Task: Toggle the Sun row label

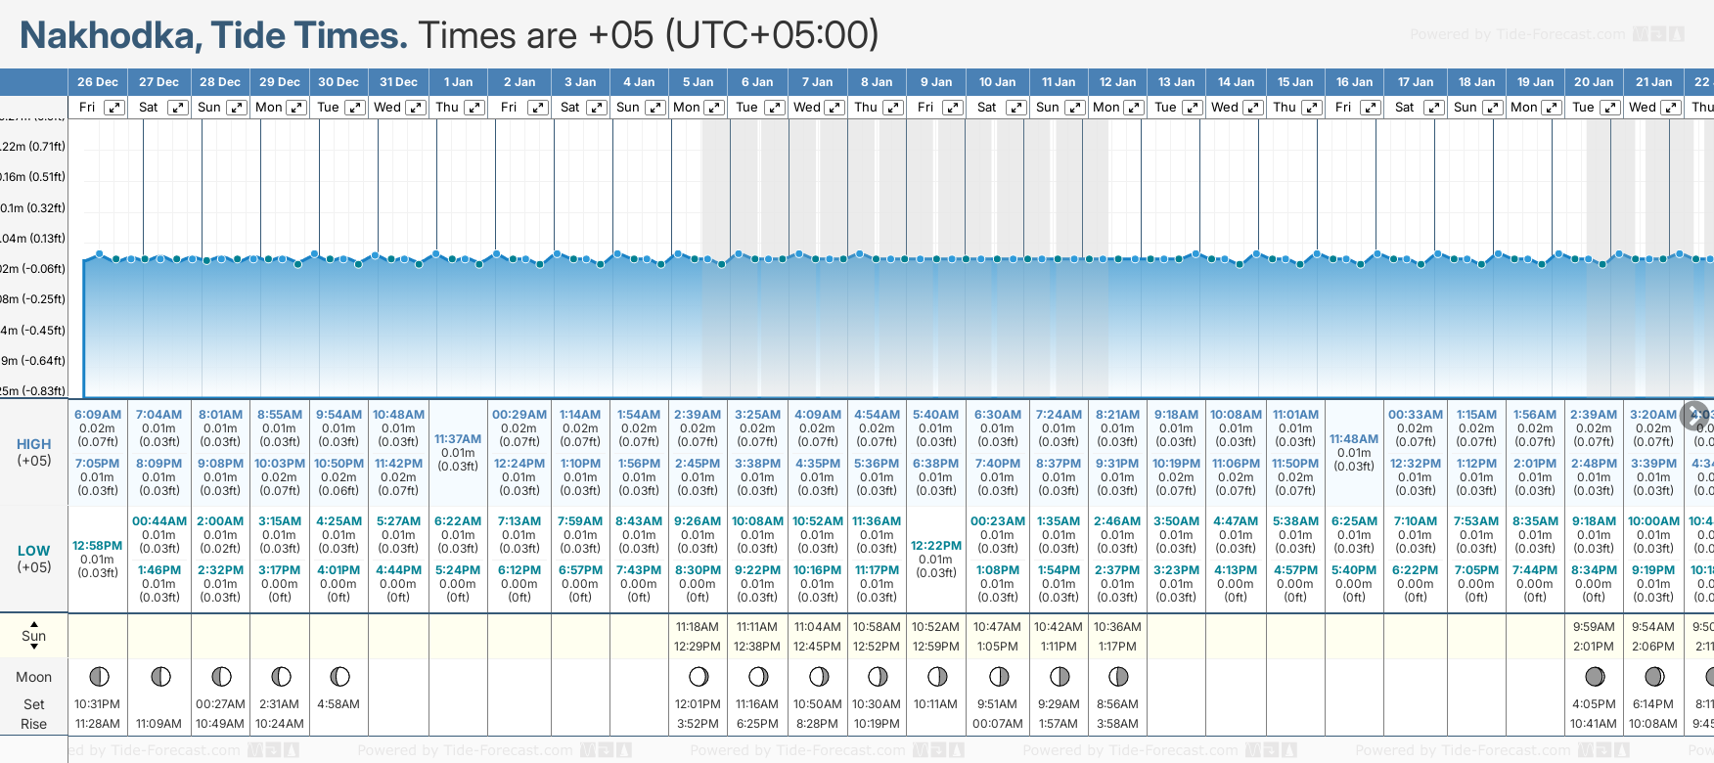Action: coord(34,636)
